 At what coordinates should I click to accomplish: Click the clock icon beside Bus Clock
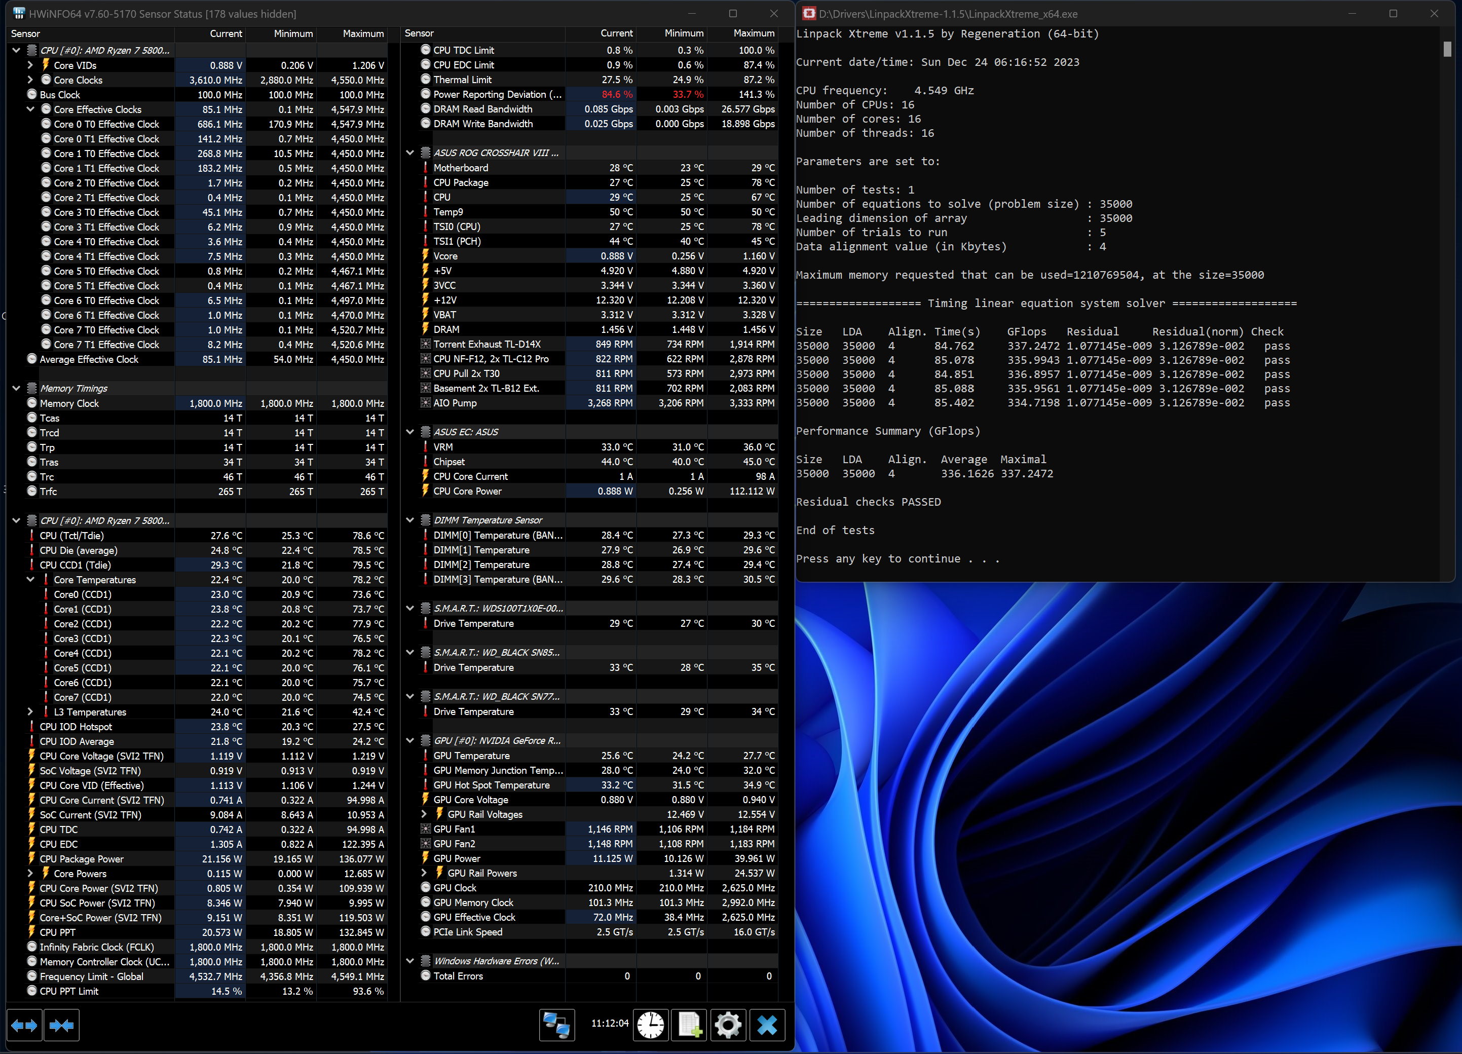(31, 94)
